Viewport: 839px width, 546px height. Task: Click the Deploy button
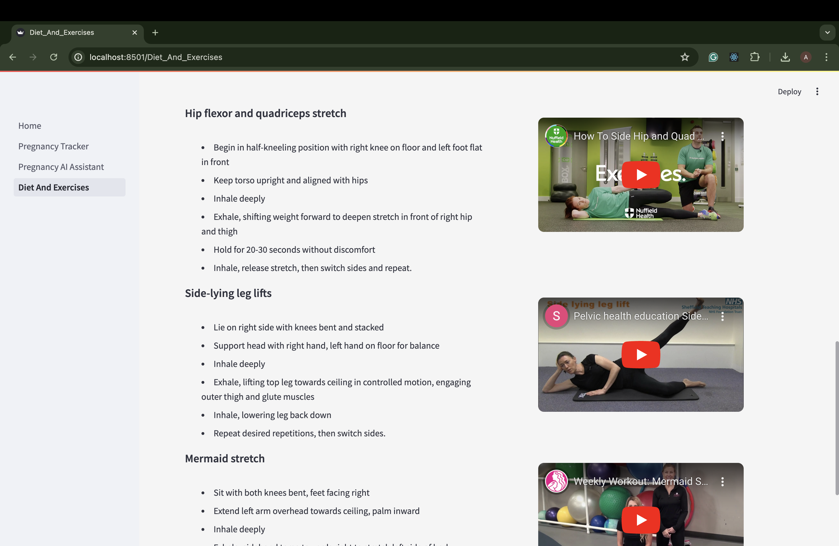point(789,92)
